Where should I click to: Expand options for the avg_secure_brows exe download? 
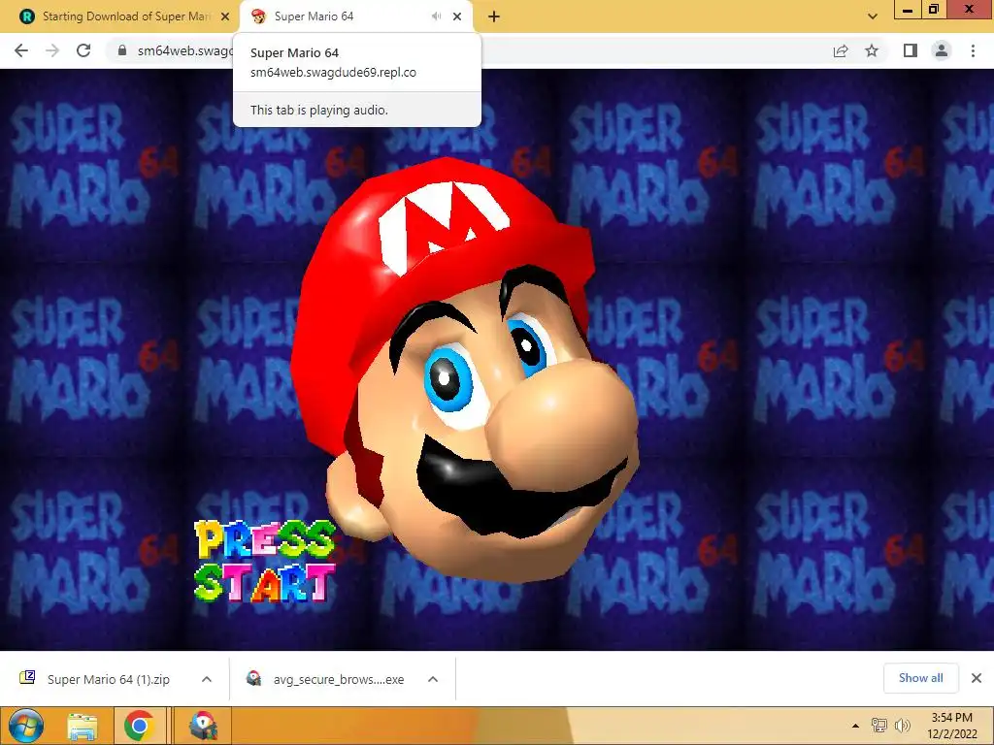433,679
